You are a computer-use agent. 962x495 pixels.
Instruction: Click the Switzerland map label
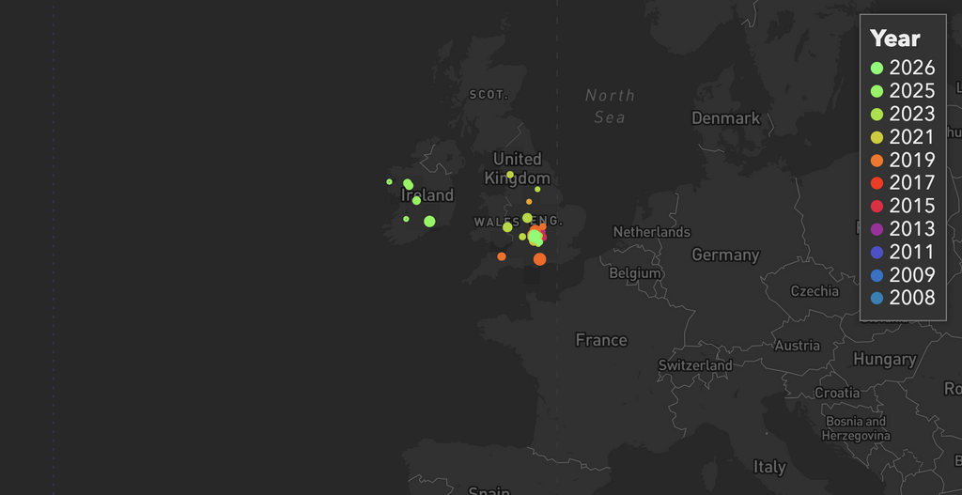(695, 365)
